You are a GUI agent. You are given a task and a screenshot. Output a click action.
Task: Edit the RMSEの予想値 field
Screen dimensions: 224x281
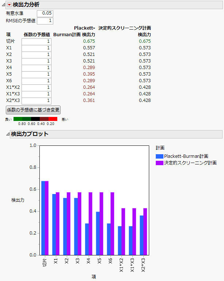pyautogui.click(x=45, y=21)
